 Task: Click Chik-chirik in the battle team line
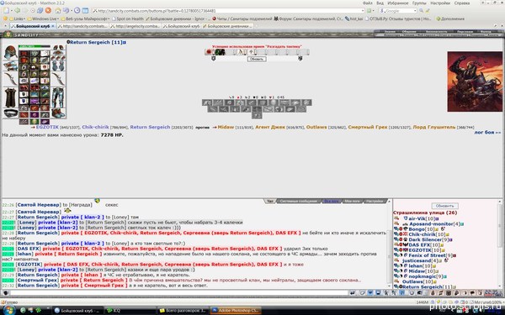point(95,128)
